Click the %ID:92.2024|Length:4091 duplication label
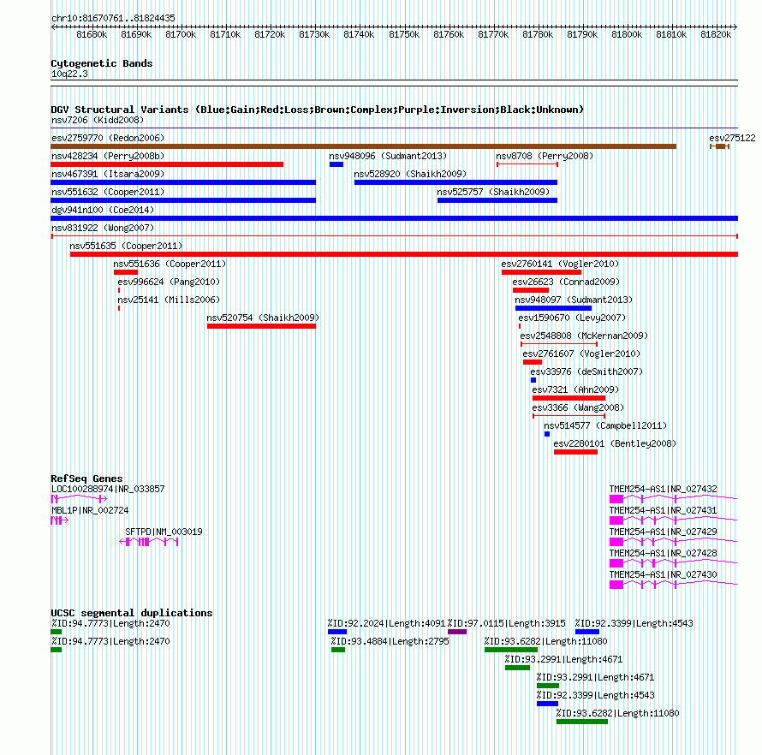The image size is (762, 755). coord(386,623)
